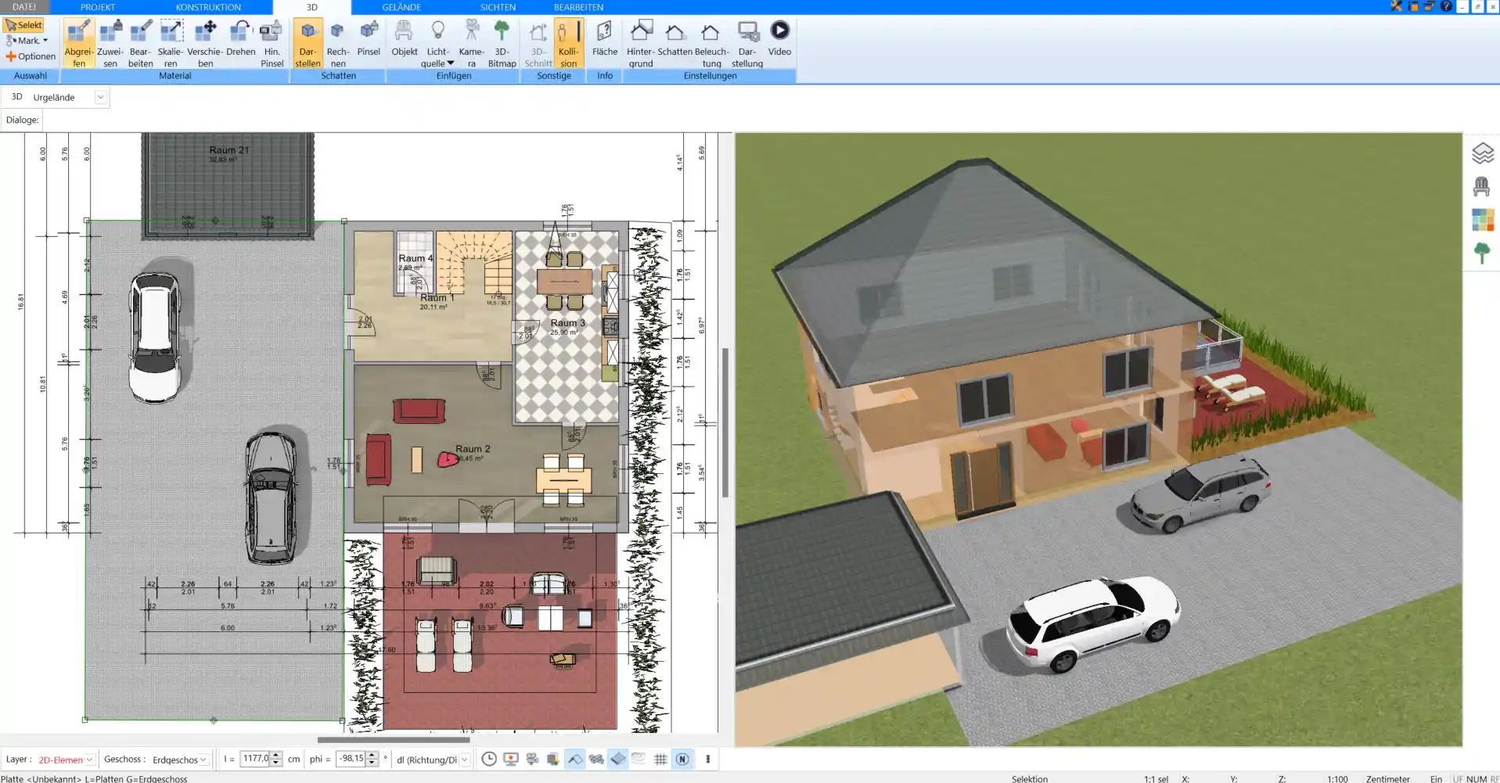
Task: Click the 1:100 scale in status bar
Action: coord(1337,778)
